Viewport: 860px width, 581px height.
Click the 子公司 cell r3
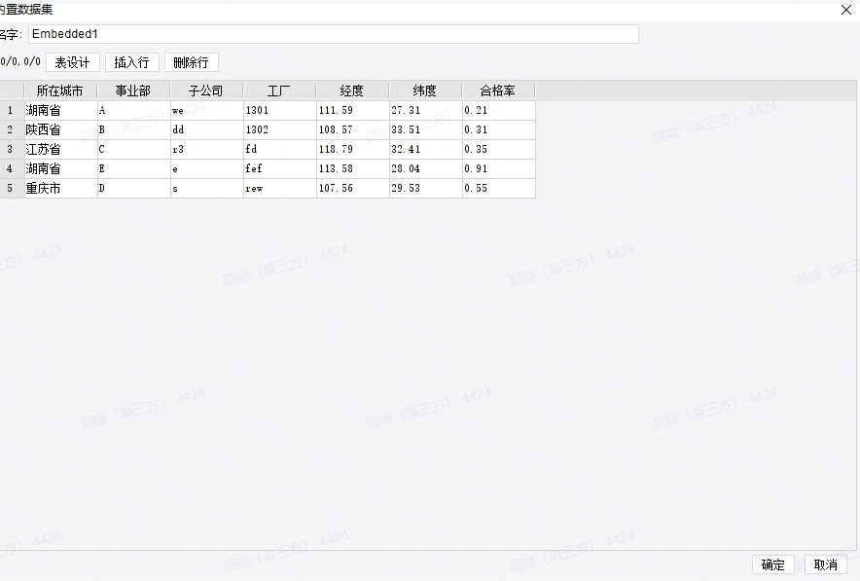207,149
